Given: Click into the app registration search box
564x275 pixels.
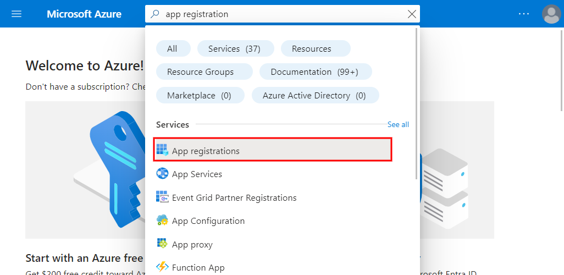Looking at the screenshot, I should point(283,14).
